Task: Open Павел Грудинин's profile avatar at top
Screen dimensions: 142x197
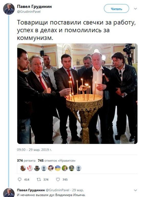Action: [x=9, y=9]
